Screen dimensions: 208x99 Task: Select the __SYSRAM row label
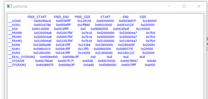(16, 61)
